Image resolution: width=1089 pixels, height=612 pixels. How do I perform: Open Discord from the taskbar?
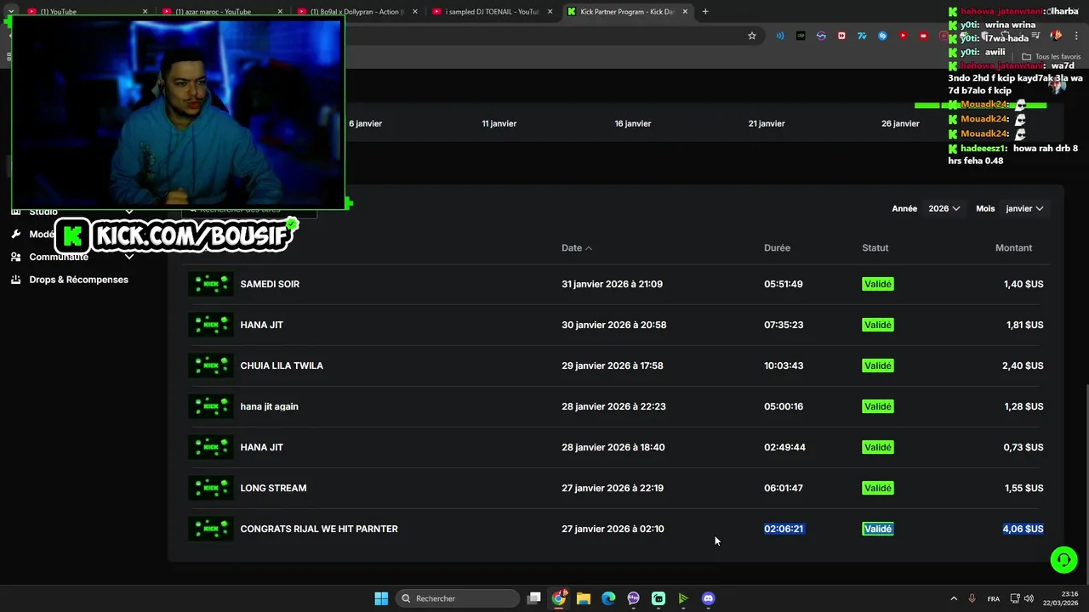click(x=708, y=598)
